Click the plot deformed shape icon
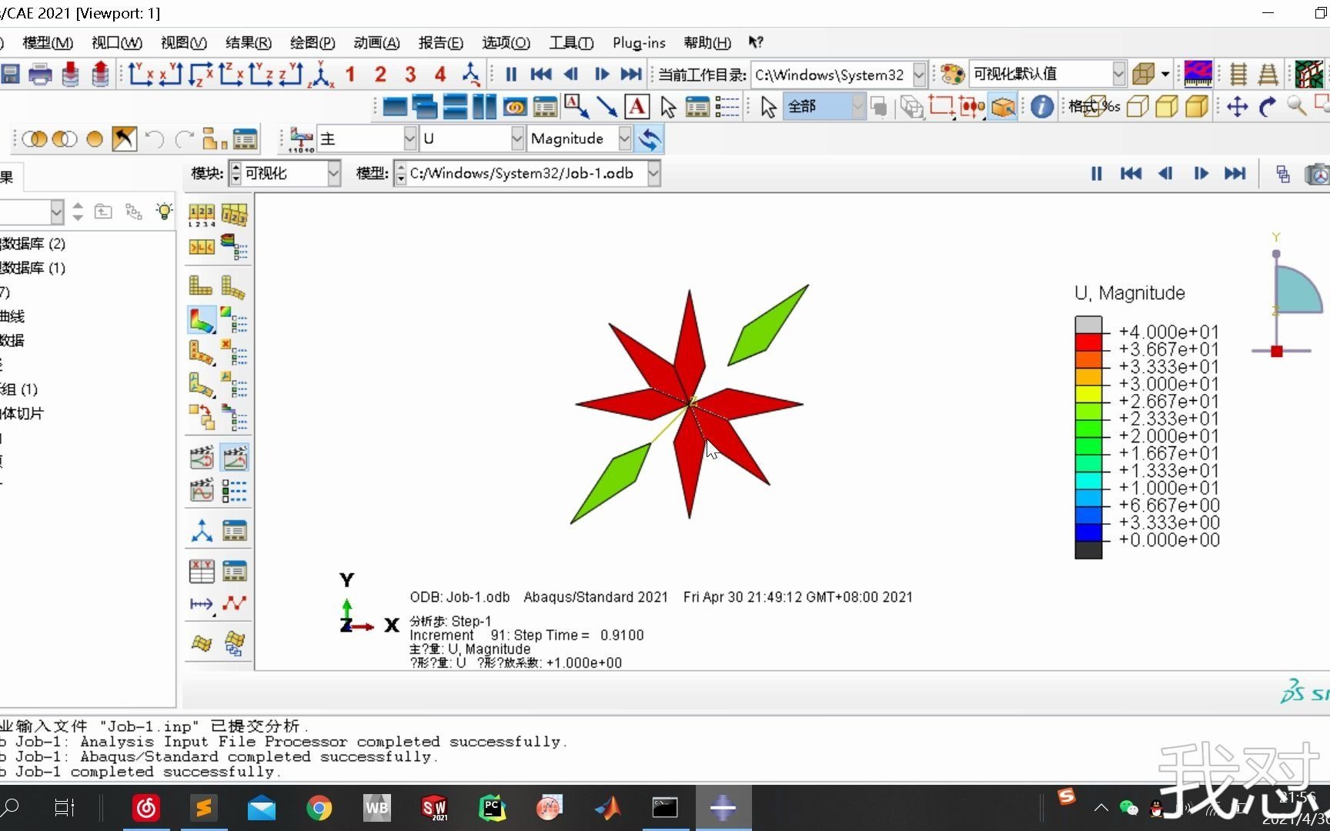This screenshot has height=831, width=1330. pos(233,286)
